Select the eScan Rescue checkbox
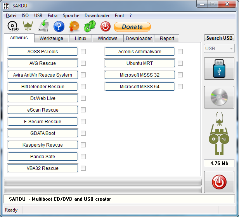The height and width of the screenshot is (217, 239). [83, 110]
